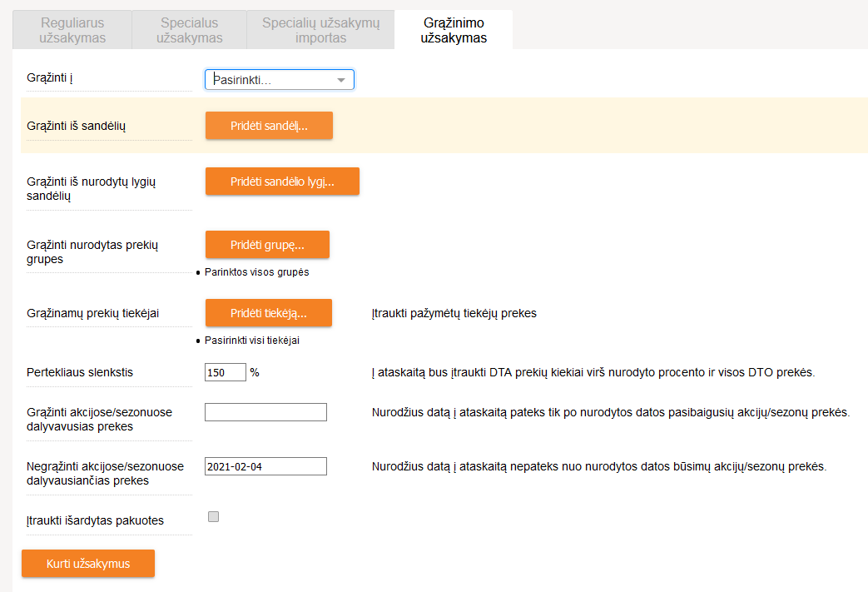Open the Specialus užsakymas tab
This screenshot has width=868, height=592.
190,30
